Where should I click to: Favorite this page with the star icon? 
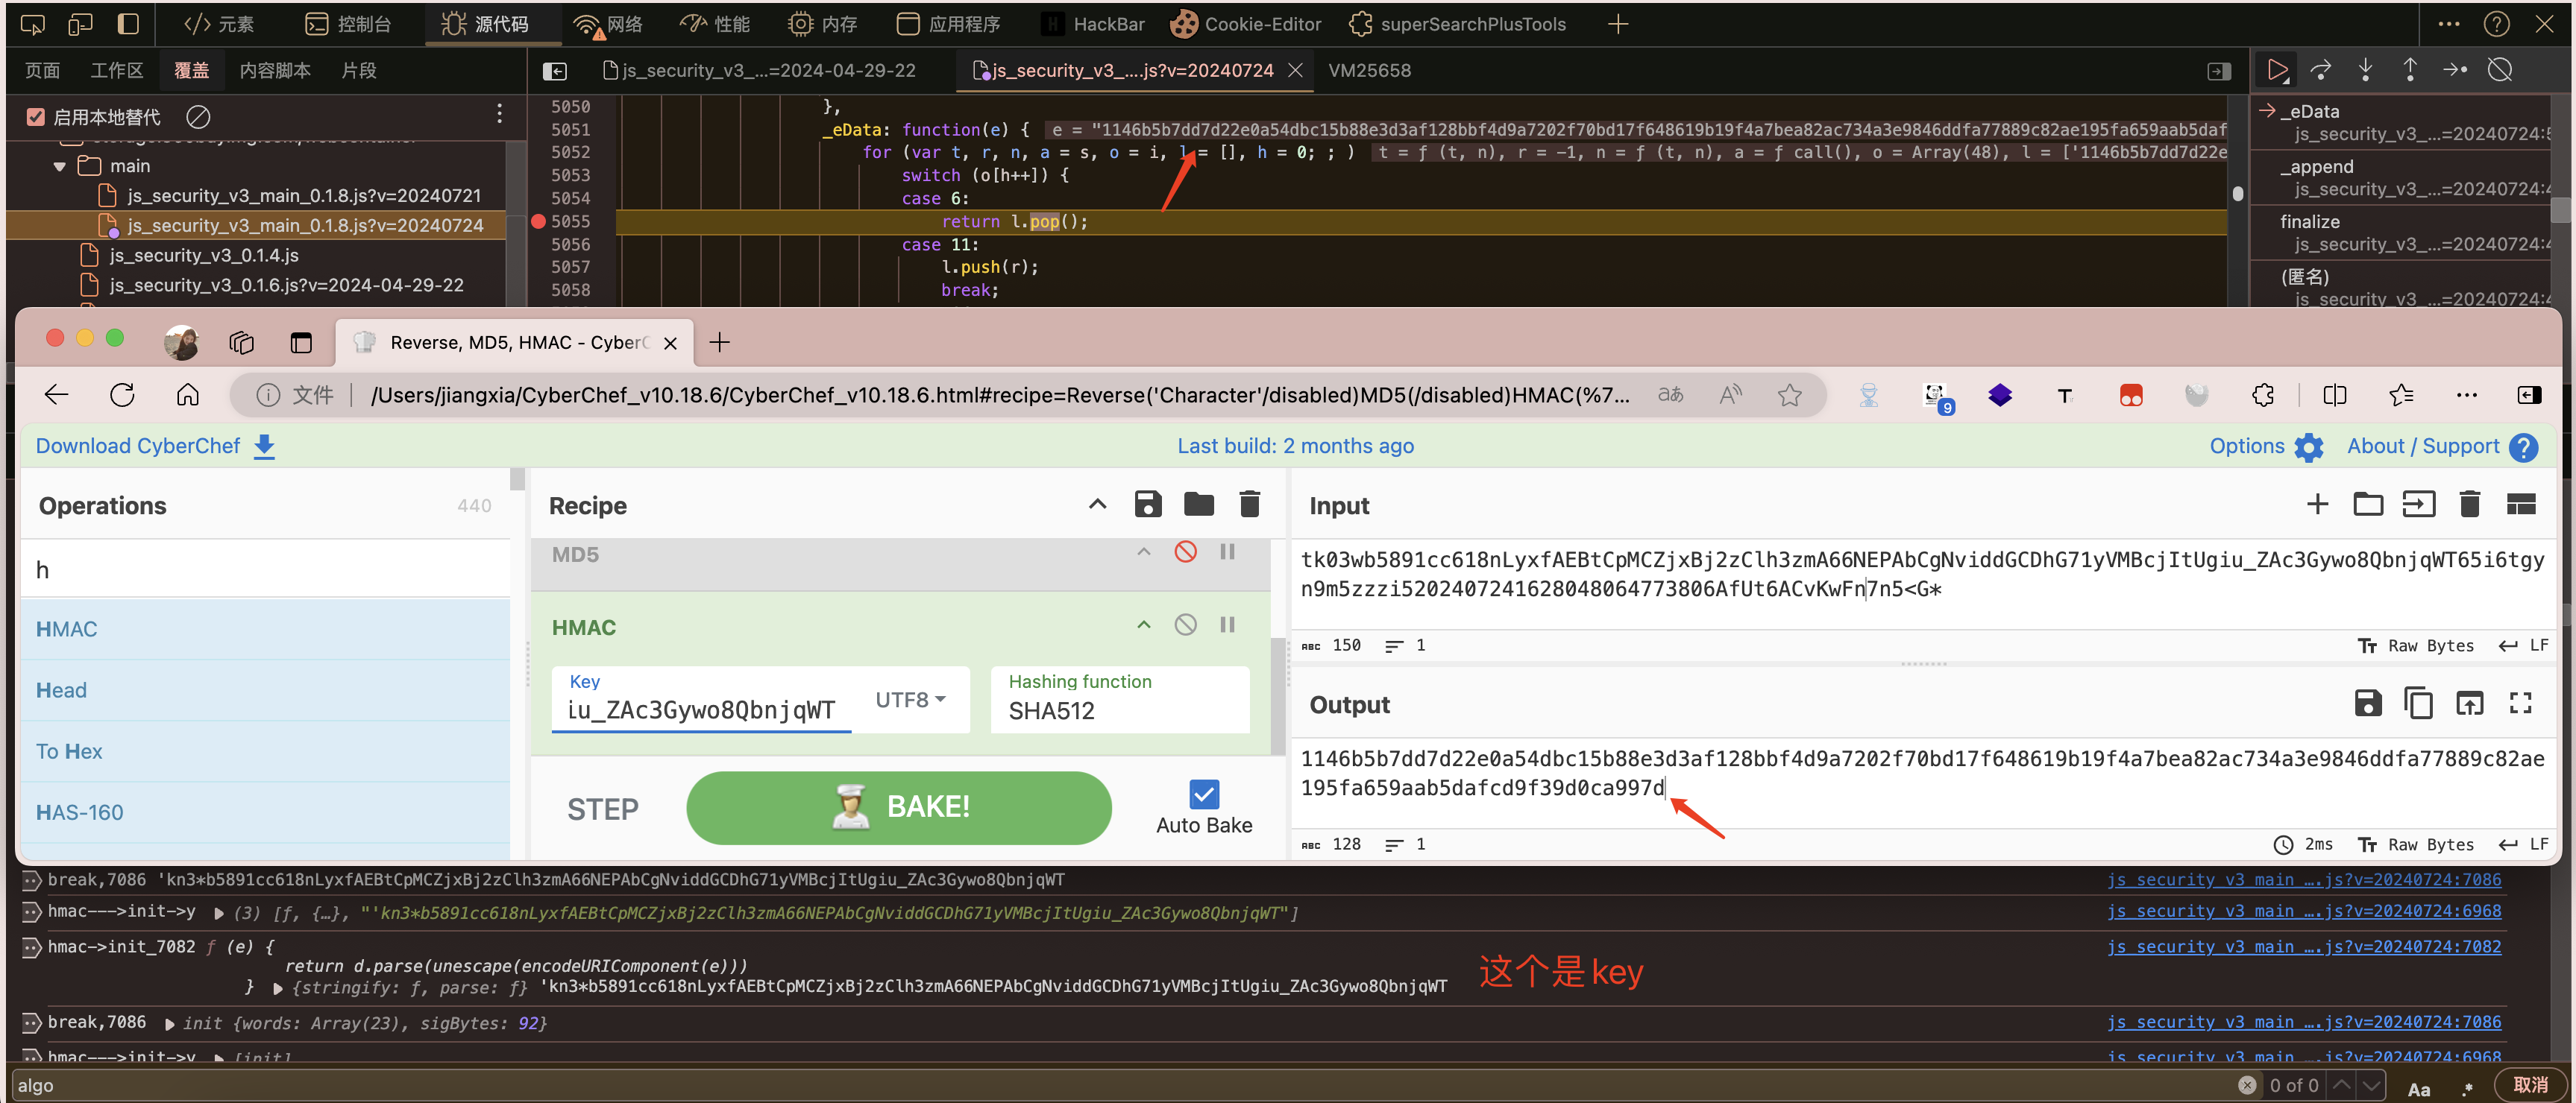tap(1789, 396)
